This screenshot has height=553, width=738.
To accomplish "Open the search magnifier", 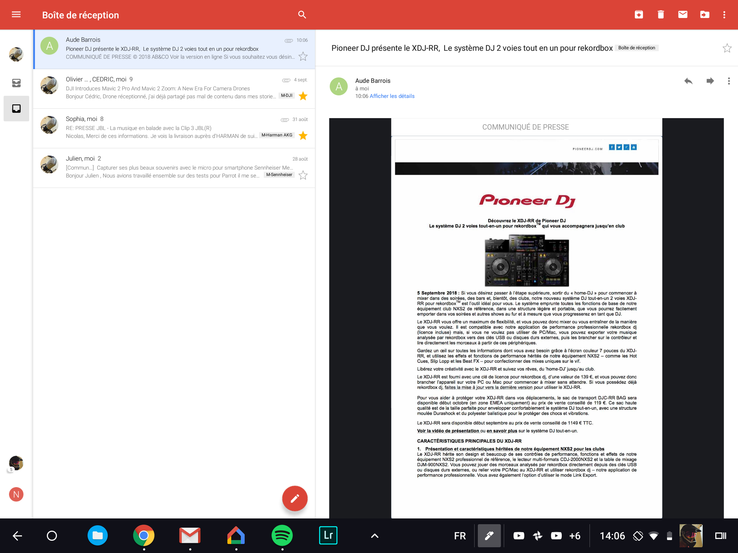I will click(x=302, y=15).
